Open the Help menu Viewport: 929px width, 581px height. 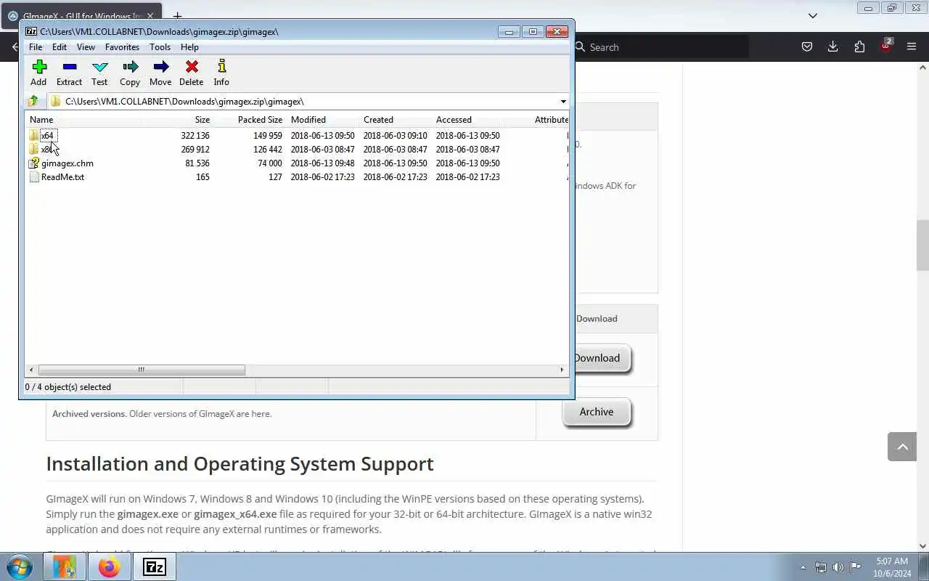point(189,47)
